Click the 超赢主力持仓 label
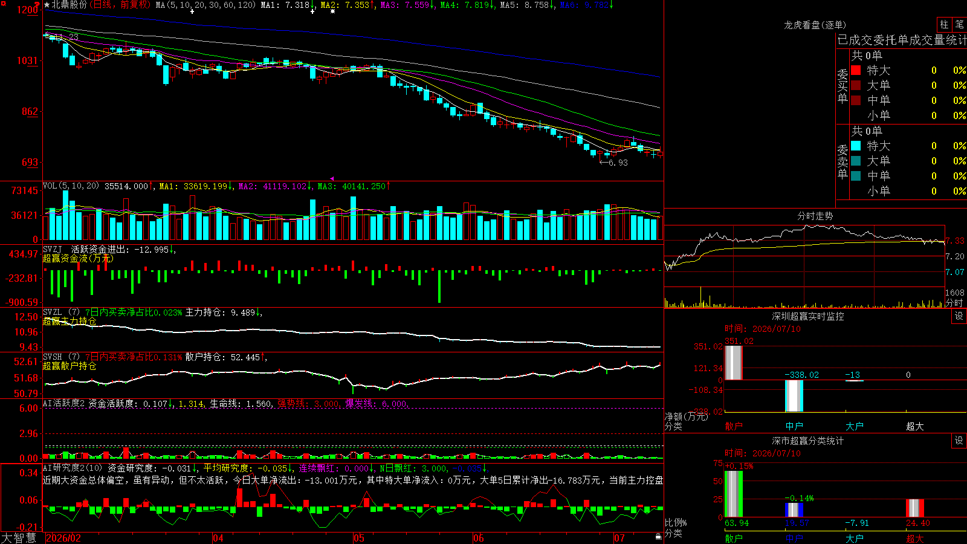 pyautogui.click(x=70, y=321)
